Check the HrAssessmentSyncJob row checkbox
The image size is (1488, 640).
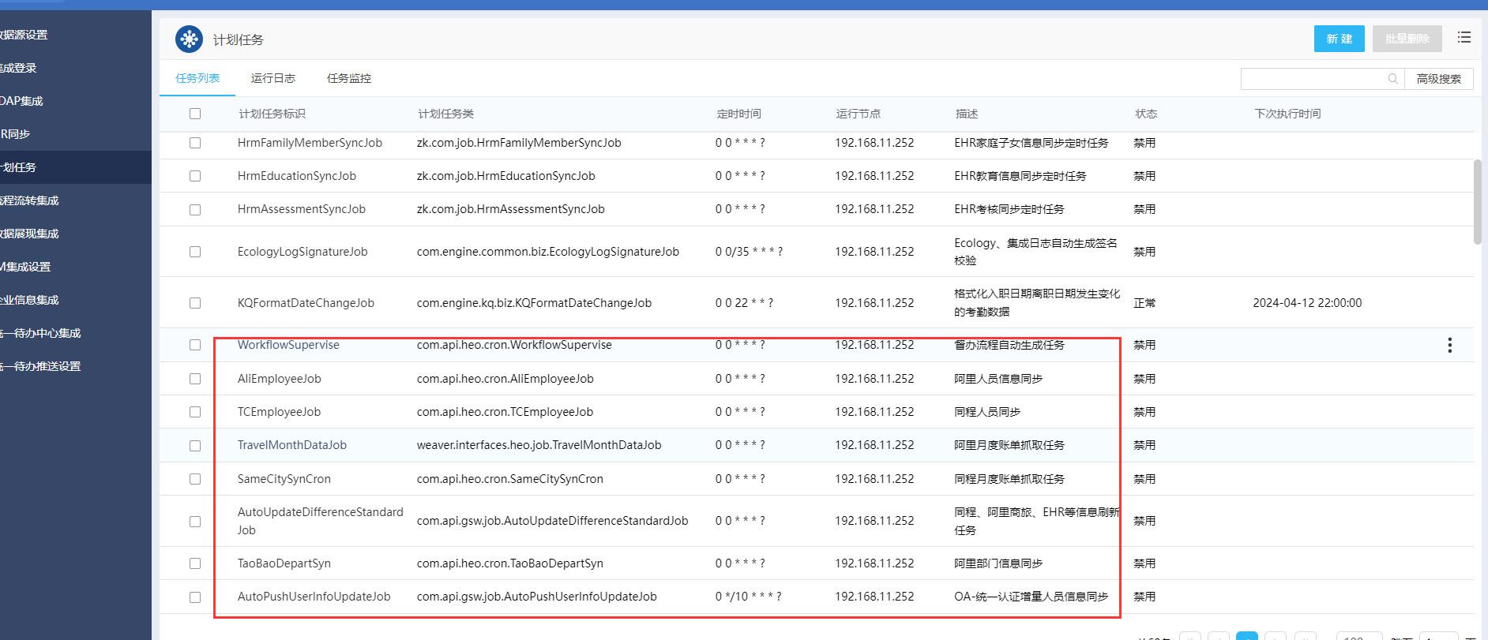pos(195,210)
